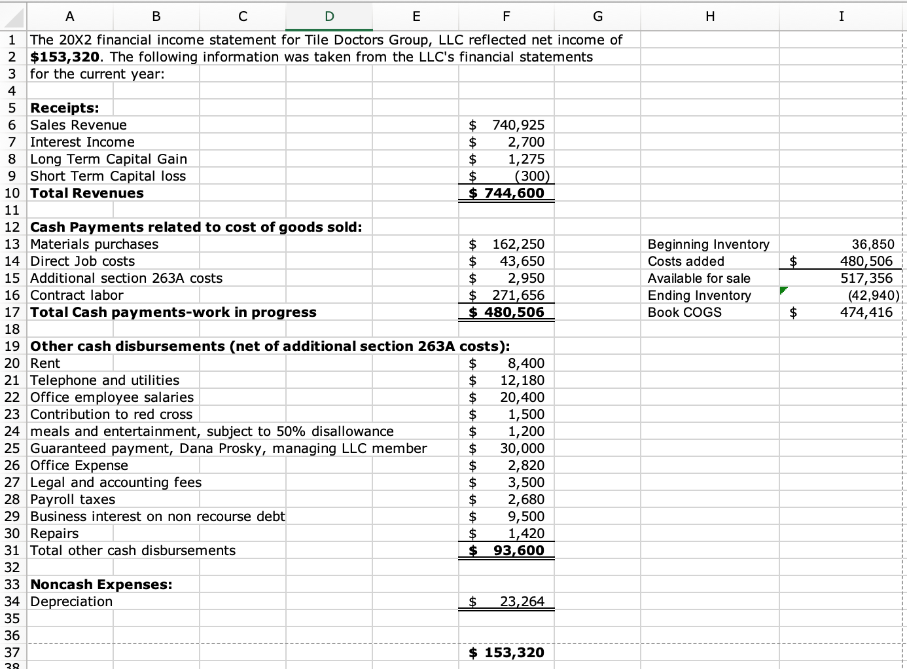This screenshot has width=907, height=669.
Task: Select the meals and entertainment row label
Action: click(212, 431)
